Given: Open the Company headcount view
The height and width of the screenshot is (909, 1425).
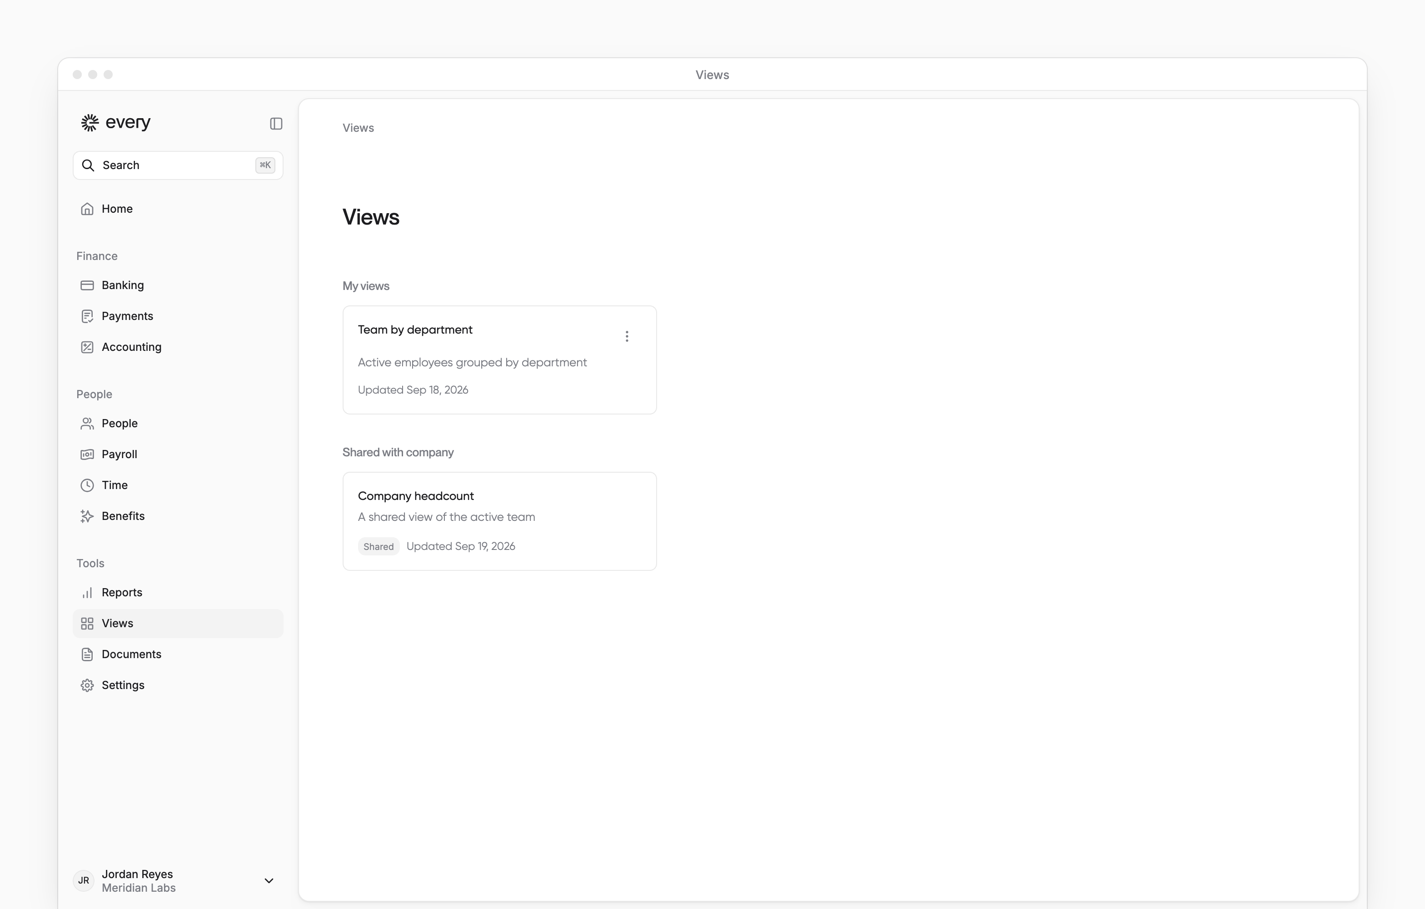Looking at the screenshot, I should point(499,521).
